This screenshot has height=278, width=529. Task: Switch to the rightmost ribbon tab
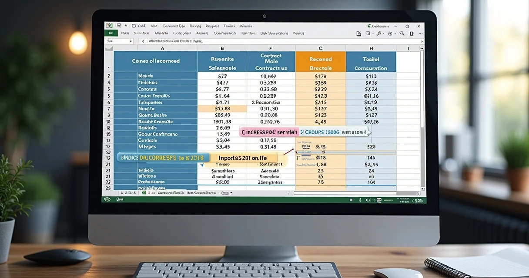click(298, 33)
